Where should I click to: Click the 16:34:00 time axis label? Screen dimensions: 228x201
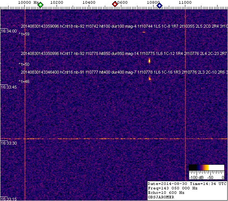(9, 31)
